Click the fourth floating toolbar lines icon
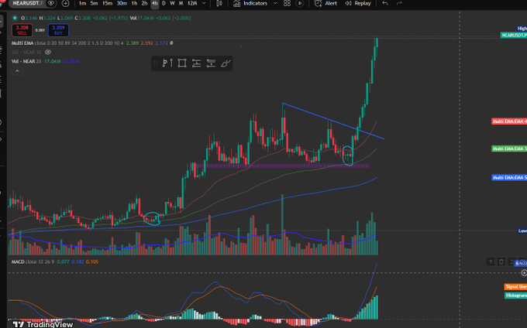 click(x=211, y=63)
